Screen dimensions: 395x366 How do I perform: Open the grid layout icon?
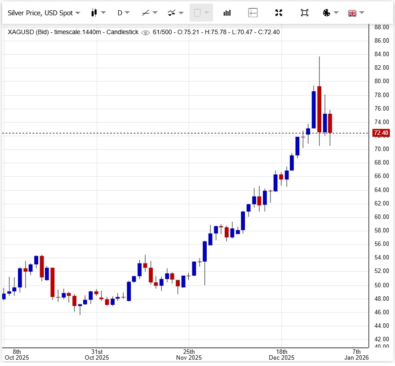pos(253,13)
